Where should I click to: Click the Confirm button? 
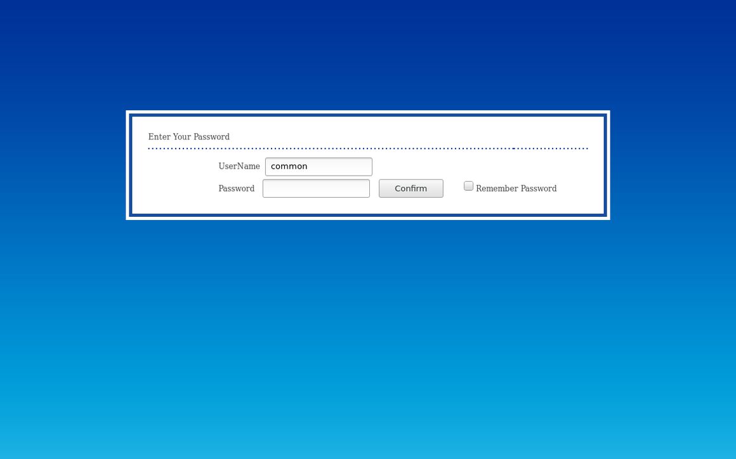click(x=411, y=188)
